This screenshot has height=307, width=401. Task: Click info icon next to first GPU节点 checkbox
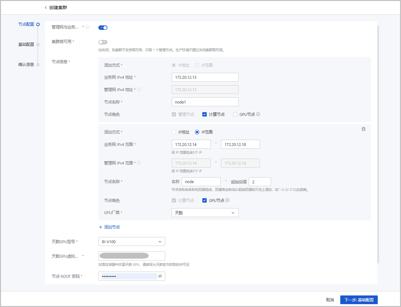pos(258,114)
